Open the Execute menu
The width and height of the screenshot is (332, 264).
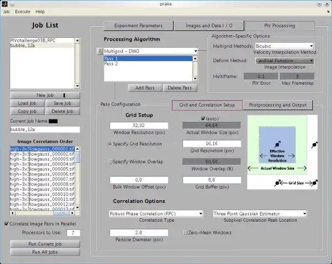[23, 12]
